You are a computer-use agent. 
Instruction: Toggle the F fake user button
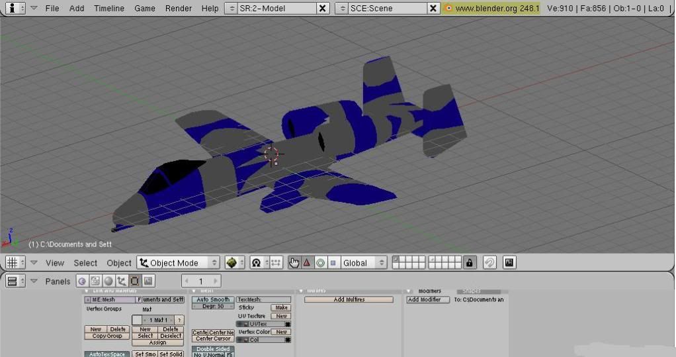point(139,299)
